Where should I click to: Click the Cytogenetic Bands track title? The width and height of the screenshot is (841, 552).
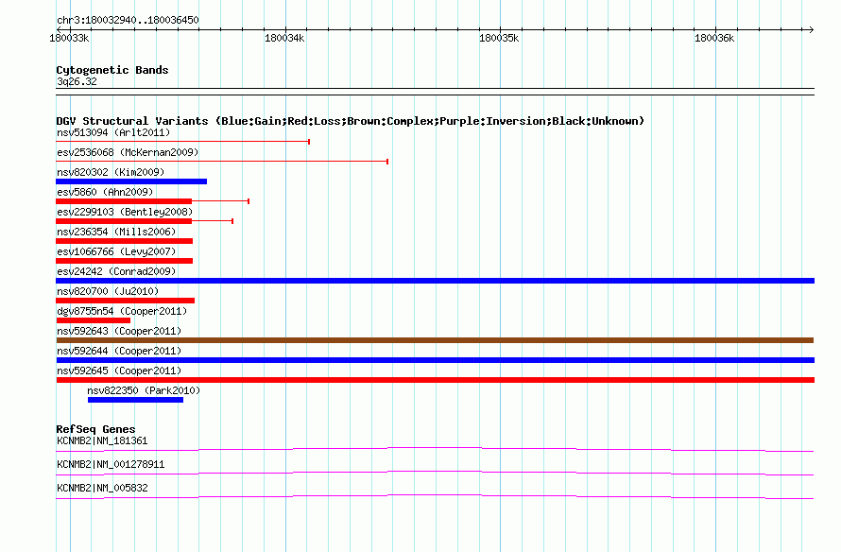click(x=112, y=70)
